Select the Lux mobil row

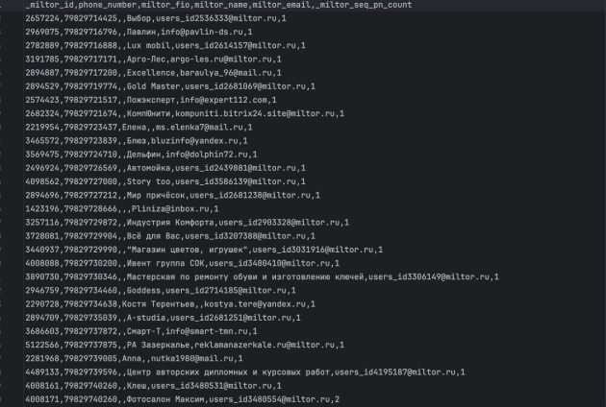[165, 45]
